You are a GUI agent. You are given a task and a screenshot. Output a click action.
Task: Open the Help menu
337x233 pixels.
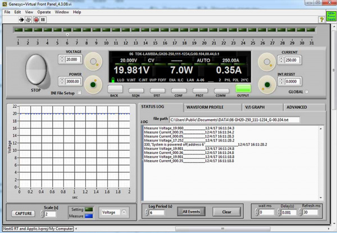coord(77,12)
